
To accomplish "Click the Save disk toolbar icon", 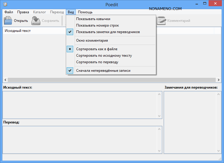I will pos(36,21).
